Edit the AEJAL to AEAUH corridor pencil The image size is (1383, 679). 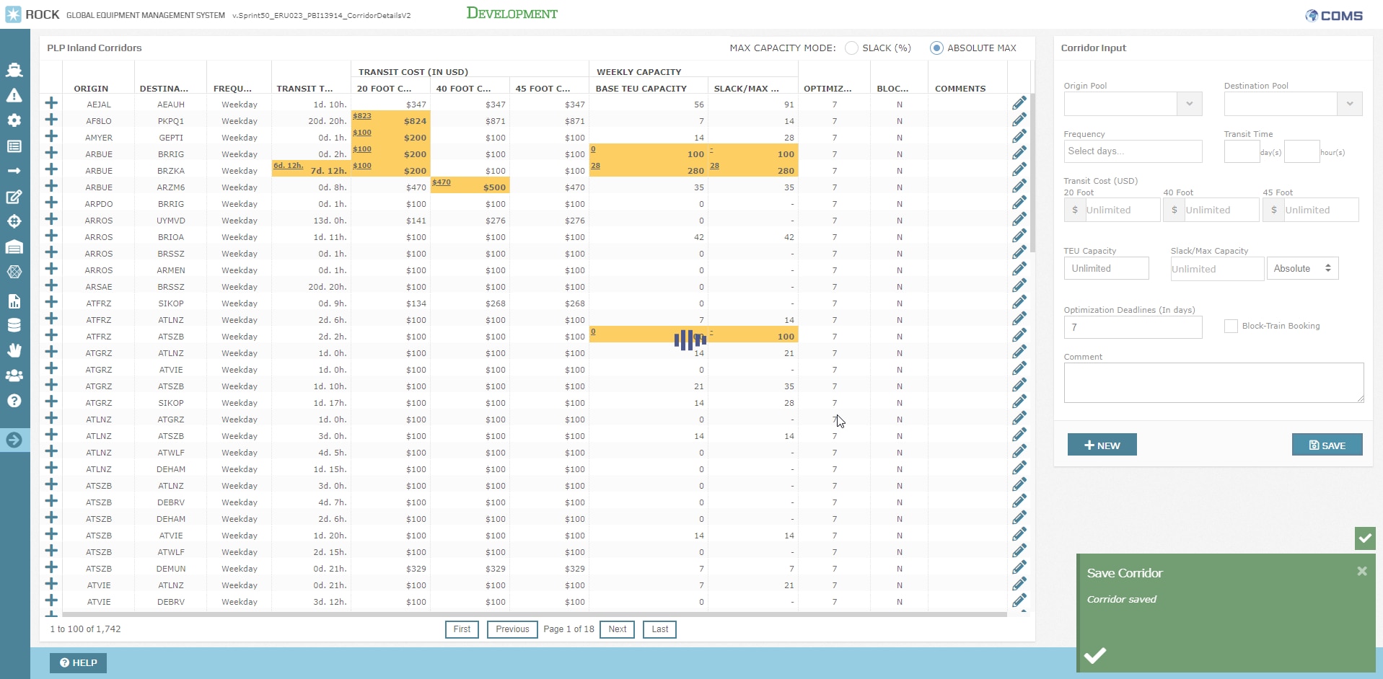(x=1019, y=104)
